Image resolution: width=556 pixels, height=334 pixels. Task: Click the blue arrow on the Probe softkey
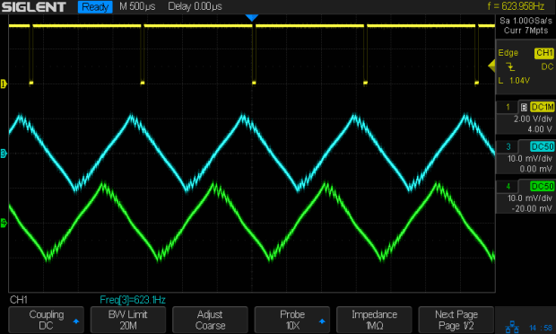click(322, 321)
